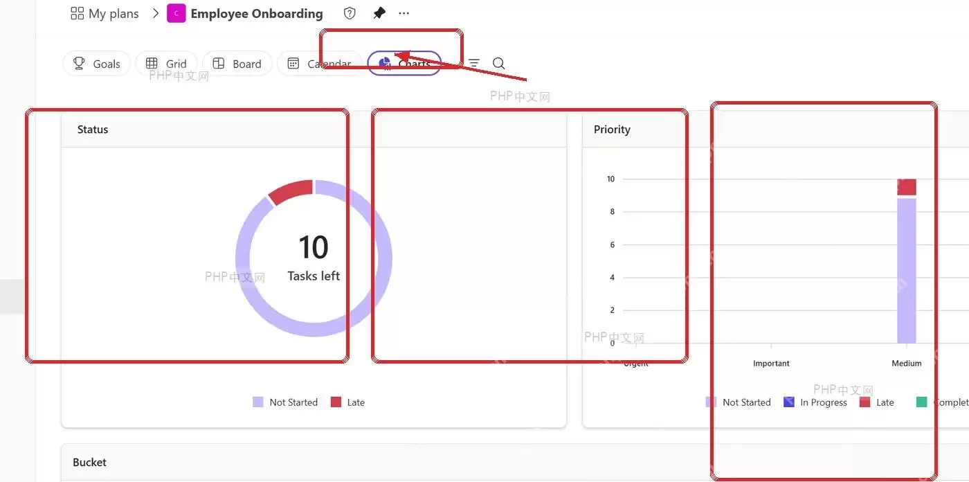Image resolution: width=969 pixels, height=482 pixels.
Task: Click the Bucket chart heading
Action: 89,463
